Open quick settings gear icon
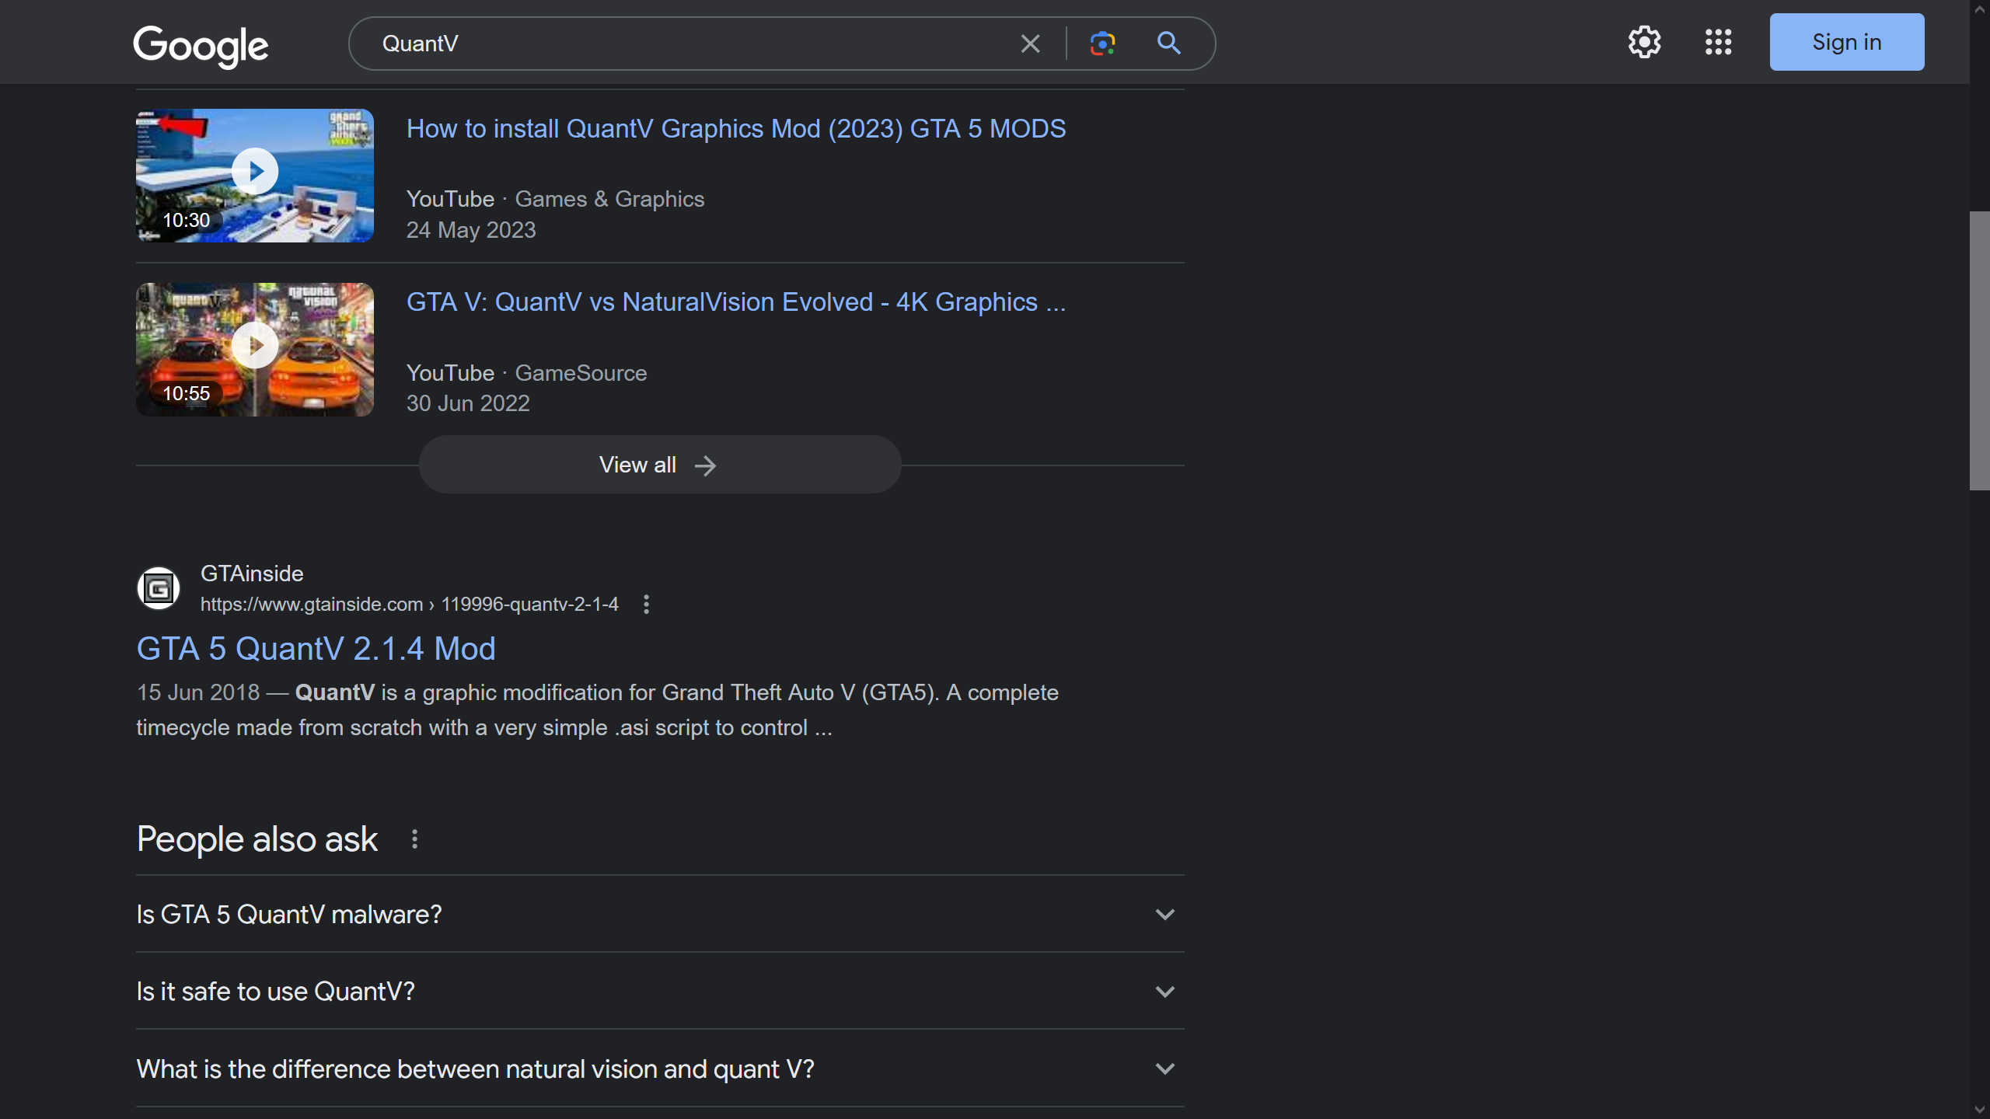 1644,42
